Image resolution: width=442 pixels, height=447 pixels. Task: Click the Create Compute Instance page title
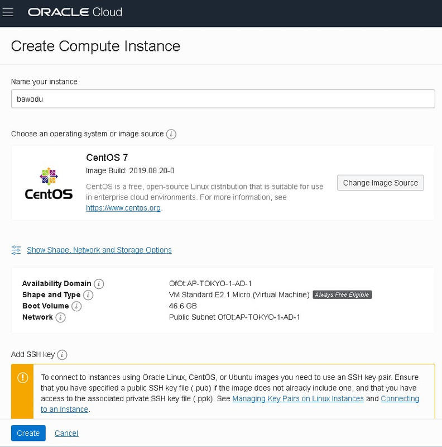[x=95, y=46]
